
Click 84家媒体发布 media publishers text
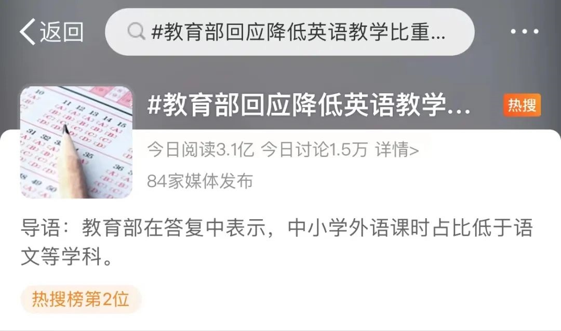click(x=200, y=181)
